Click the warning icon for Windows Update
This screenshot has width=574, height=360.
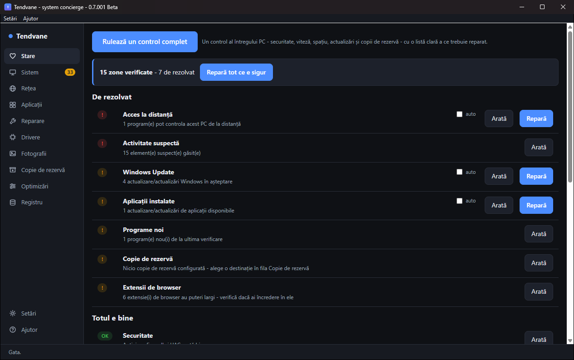click(102, 173)
